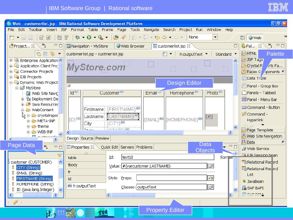This screenshot has width=293, height=220.
Task: Click the Value expression field
Action: click(164, 166)
